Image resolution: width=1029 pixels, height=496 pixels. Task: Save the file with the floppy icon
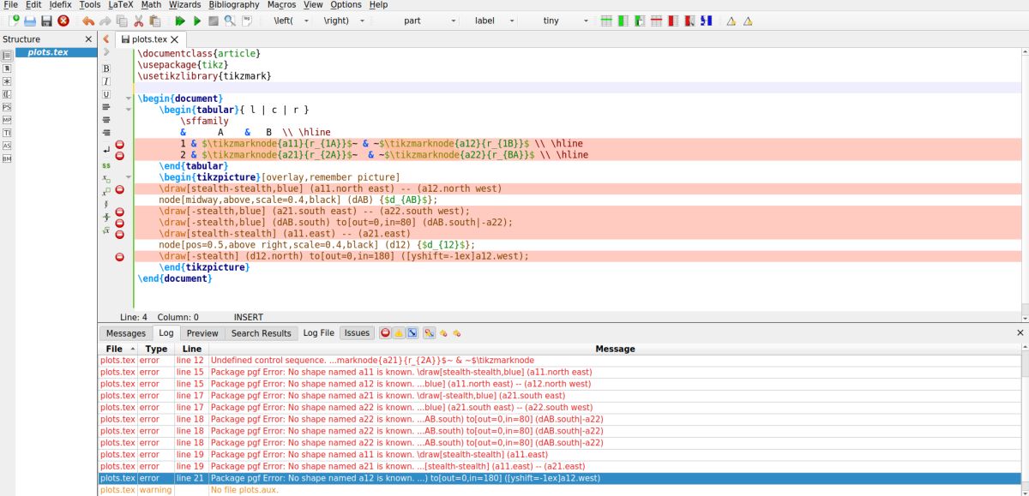coord(46,21)
